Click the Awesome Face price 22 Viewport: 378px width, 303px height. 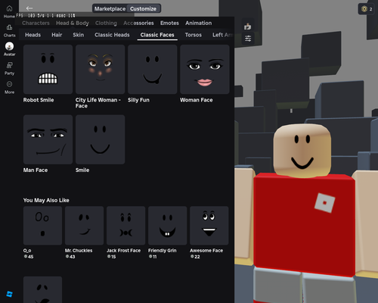point(195,257)
